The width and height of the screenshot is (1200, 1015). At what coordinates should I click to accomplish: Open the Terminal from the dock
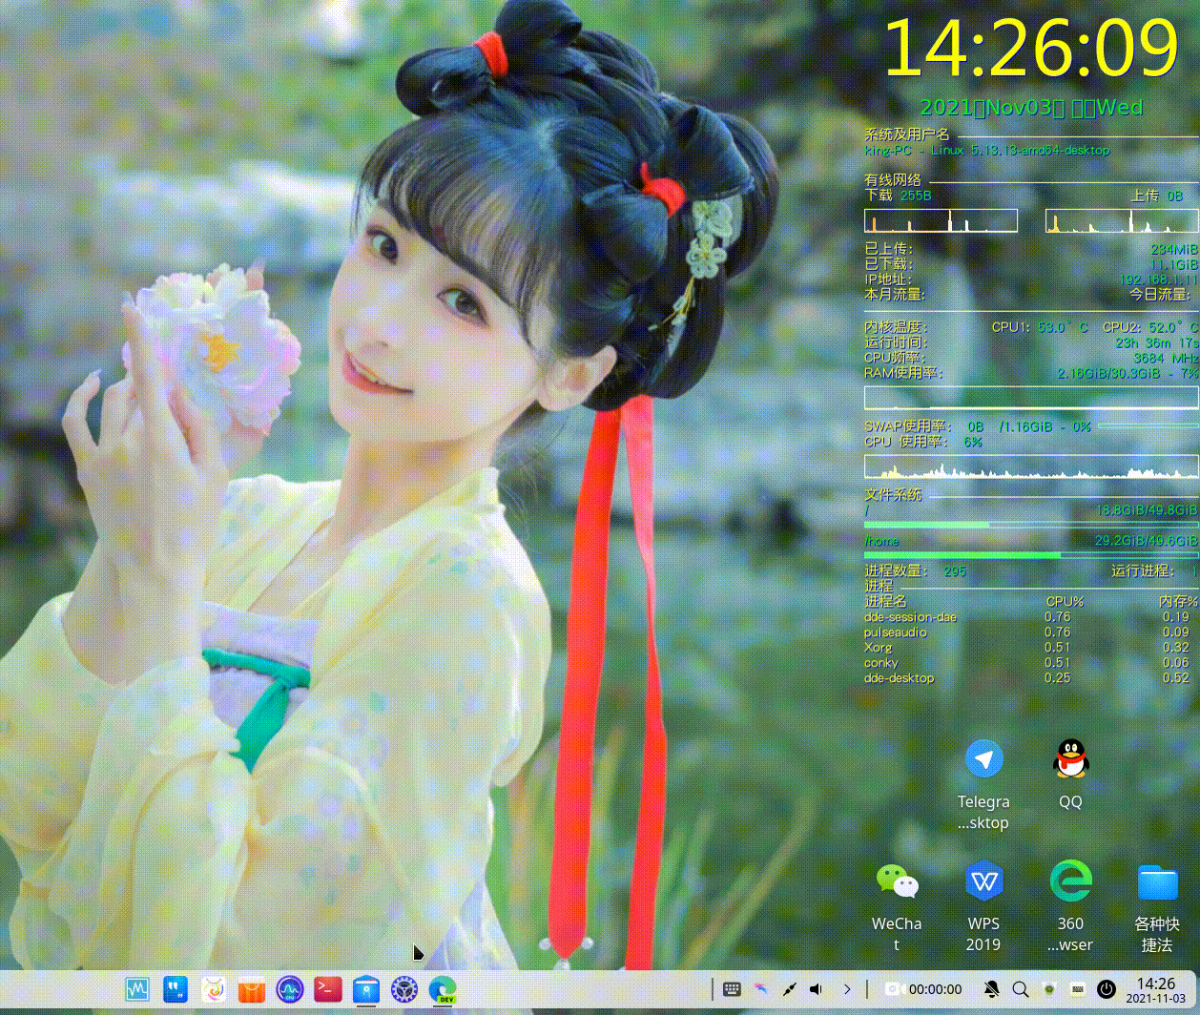328,989
